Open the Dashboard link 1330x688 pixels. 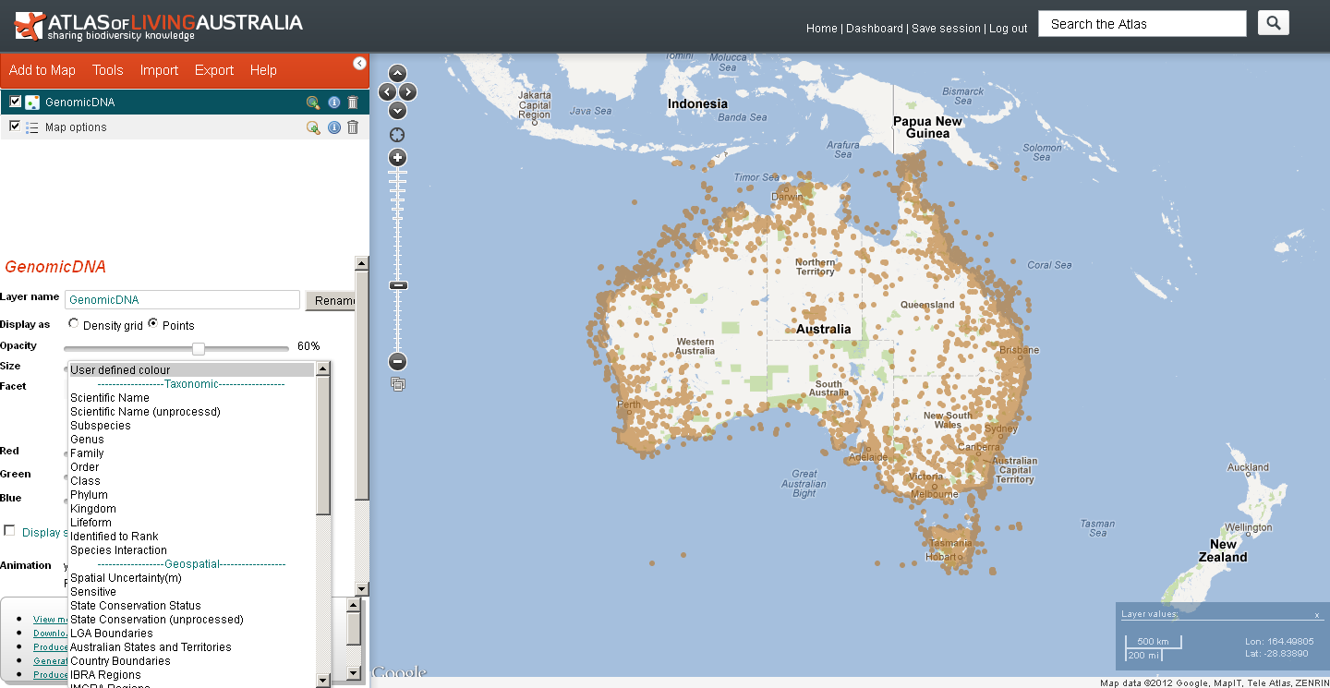pos(874,29)
